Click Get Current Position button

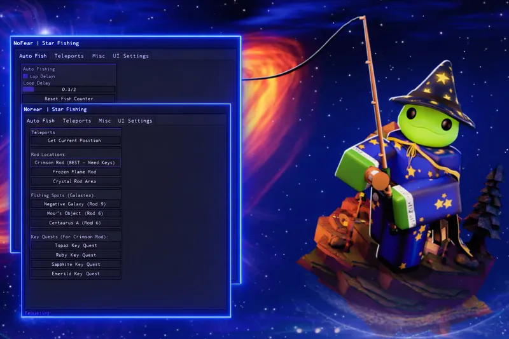[76, 141]
